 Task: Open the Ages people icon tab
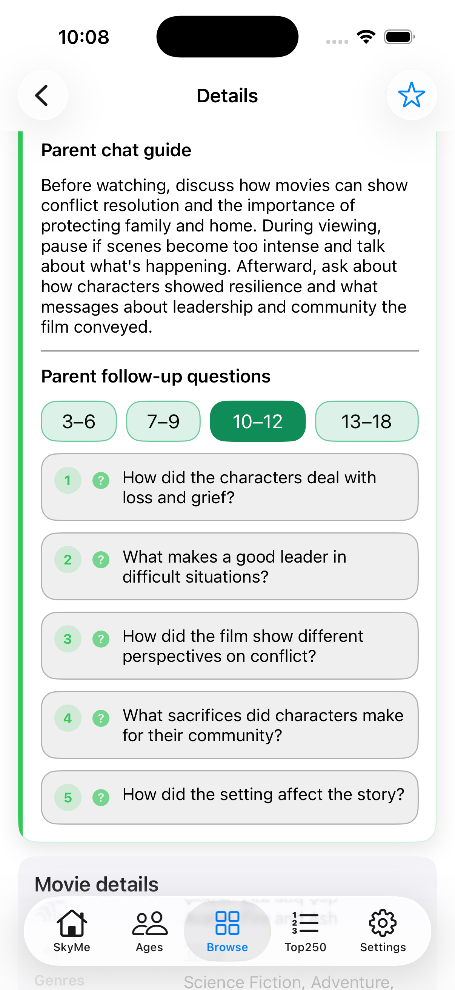click(x=149, y=930)
